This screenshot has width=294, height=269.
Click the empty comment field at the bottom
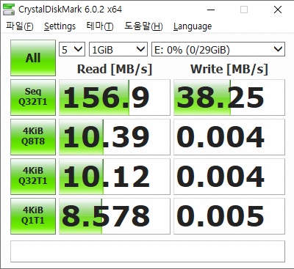pyautogui.click(x=148, y=251)
